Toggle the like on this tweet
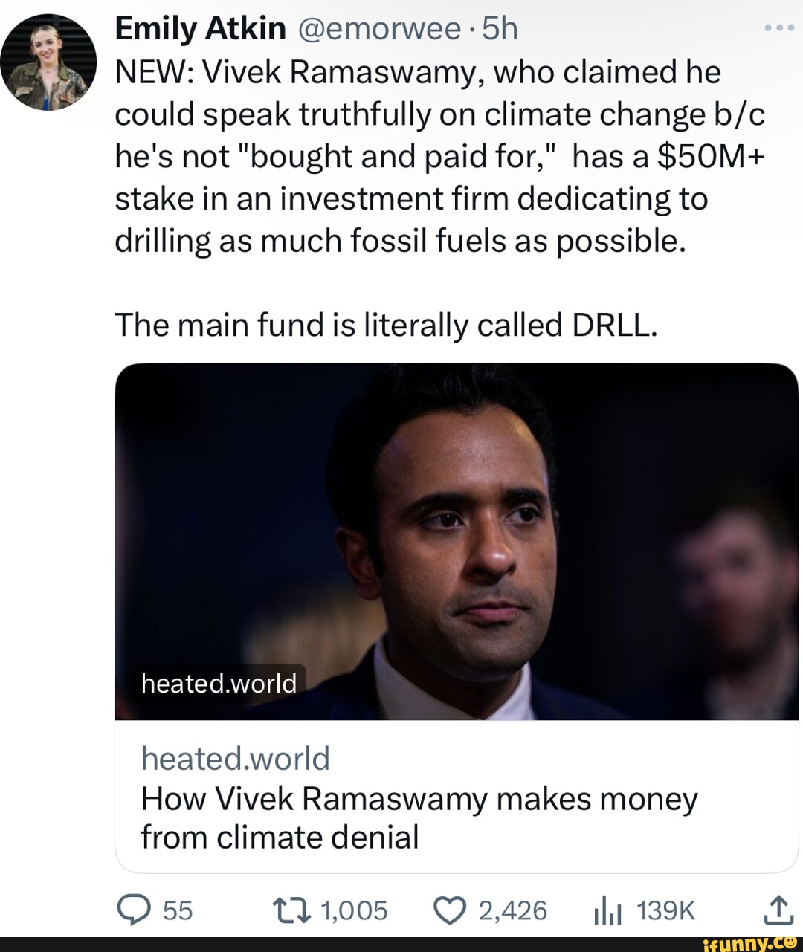Screen dimensions: 803x952 pyautogui.click(x=448, y=908)
